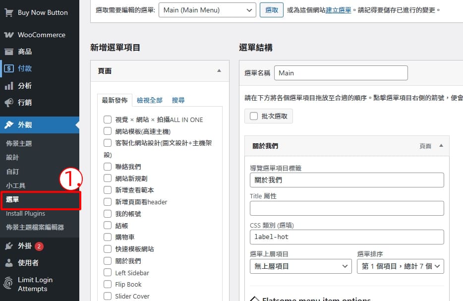Screen dimensions: 463x301
Task: Collapse the 關於我們 menu item arrow
Action: (x=441, y=146)
